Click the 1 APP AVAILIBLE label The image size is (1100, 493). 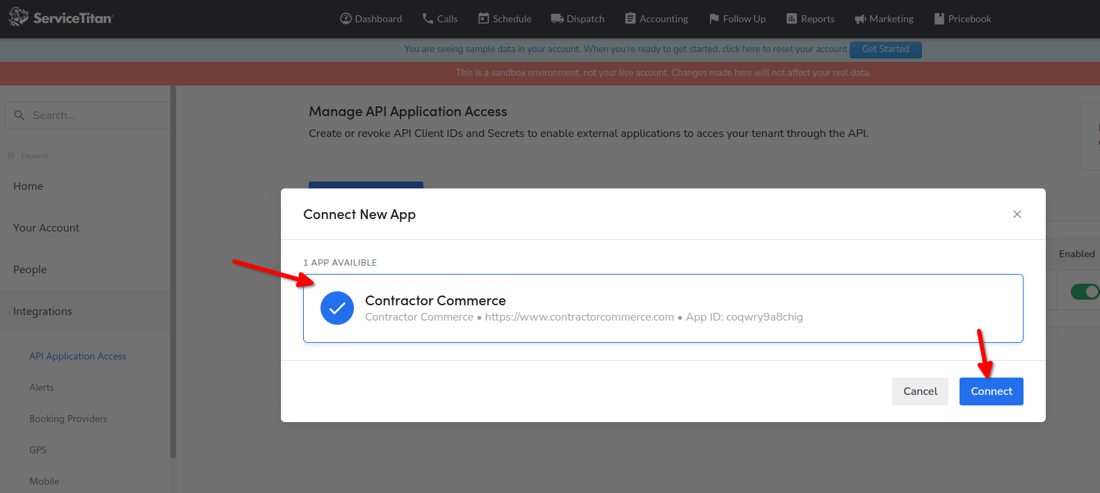tap(340, 262)
